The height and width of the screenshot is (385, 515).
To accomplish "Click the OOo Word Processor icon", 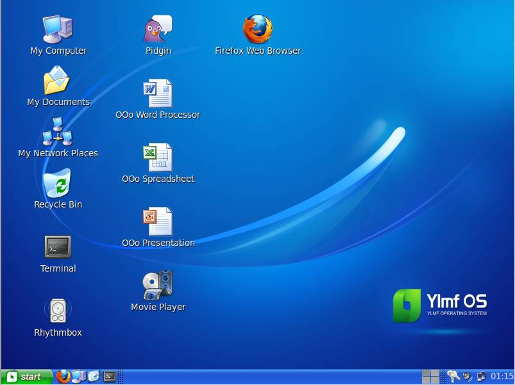I will coord(158,94).
